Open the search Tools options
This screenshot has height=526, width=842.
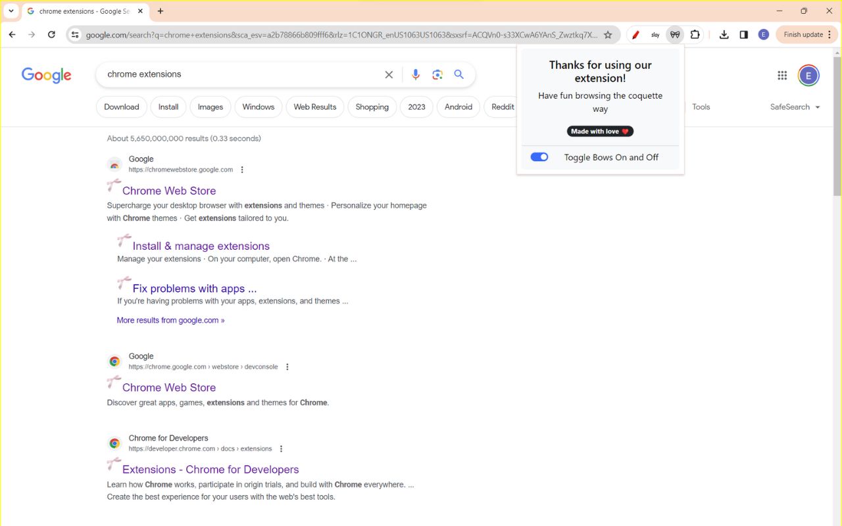[x=701, y=107]
